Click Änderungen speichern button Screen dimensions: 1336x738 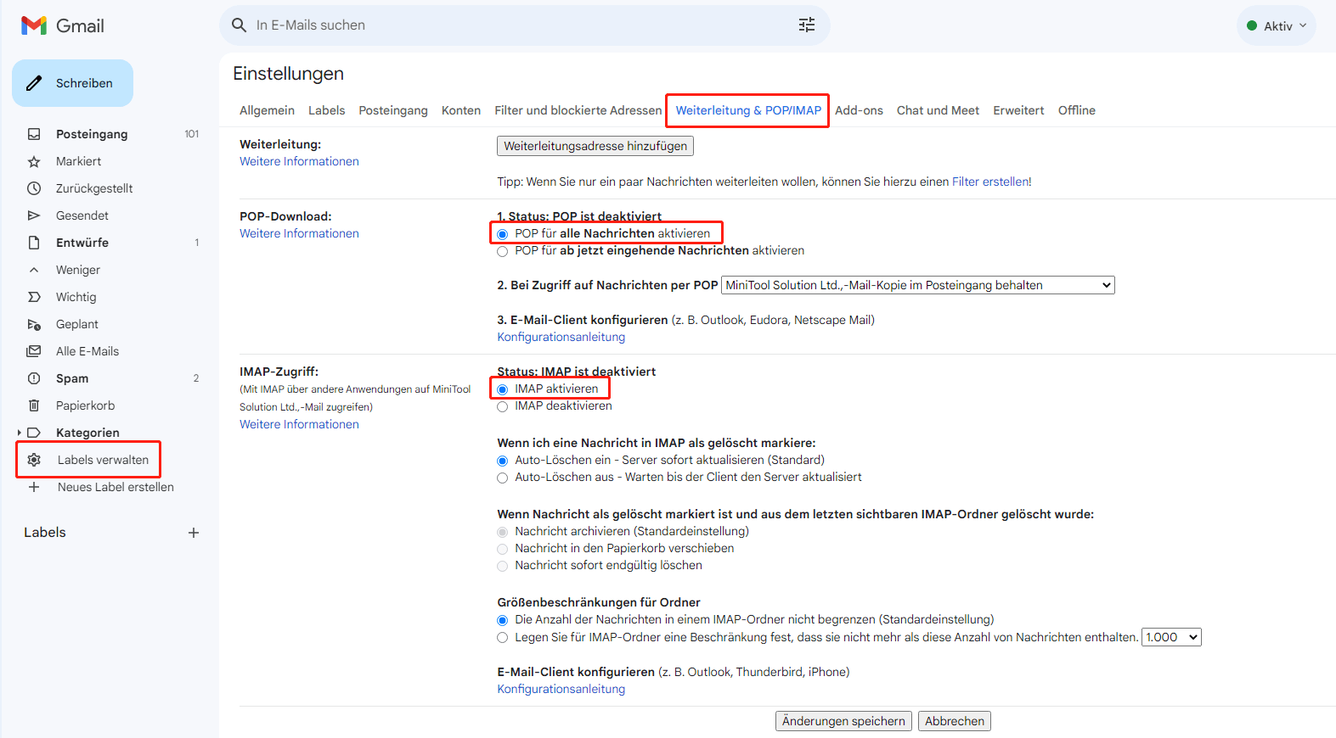(843, 721)
